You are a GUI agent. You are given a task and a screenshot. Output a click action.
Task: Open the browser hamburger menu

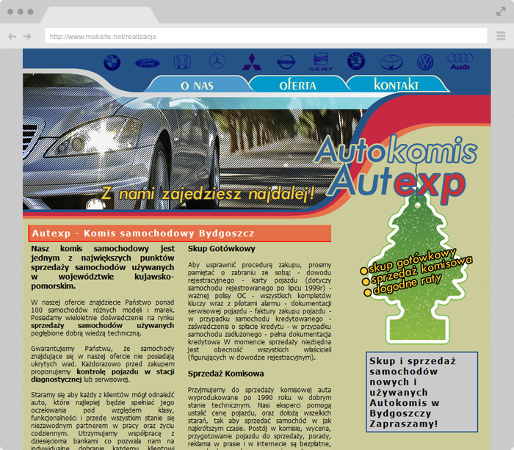(501, 36)
